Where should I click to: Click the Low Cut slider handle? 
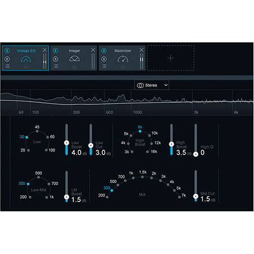(91, 146)
